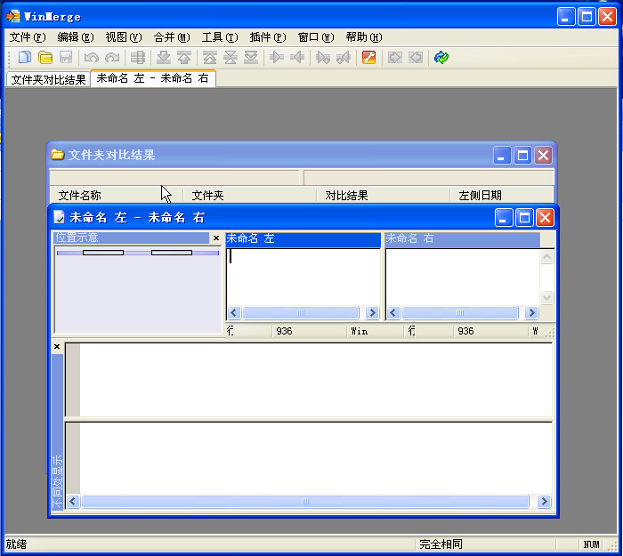Click horizontal scrollbar thumb of right editor
Viewport: 623px width, 556px height.
[460, 313]
